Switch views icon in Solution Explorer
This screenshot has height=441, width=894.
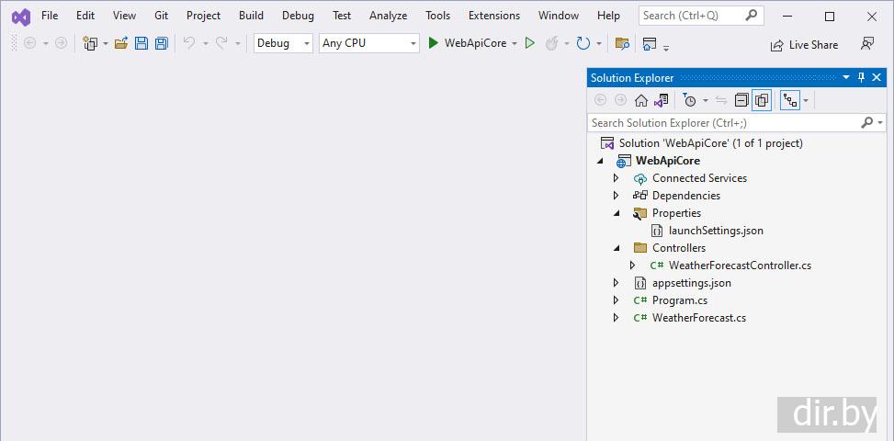click(x=662, y=101)
